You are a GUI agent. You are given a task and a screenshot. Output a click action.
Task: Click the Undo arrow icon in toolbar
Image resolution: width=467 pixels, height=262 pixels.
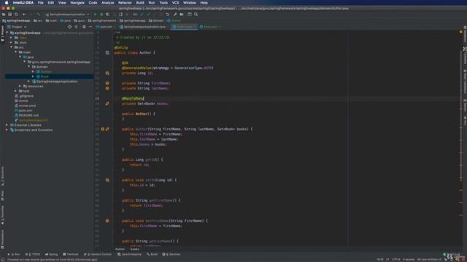click(167, 15)
